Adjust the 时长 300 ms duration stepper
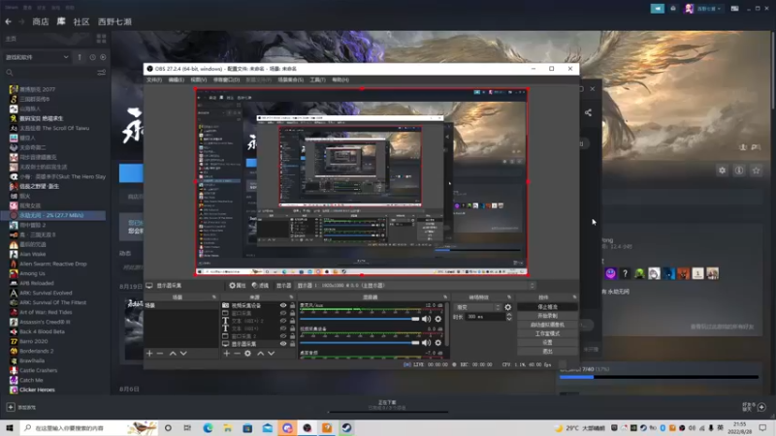This screenshot has width=776, height=436. pyautogui.click(x=508, y=317)
